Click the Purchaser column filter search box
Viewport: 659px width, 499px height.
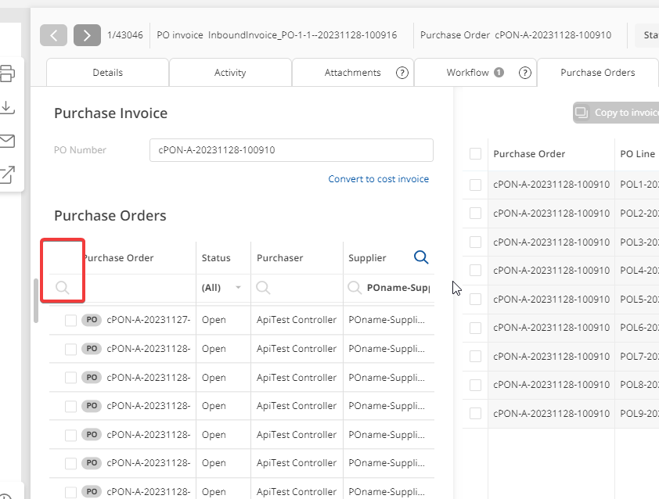297,288
